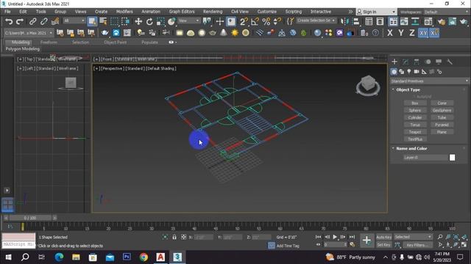Click the Align tool icon
The image size is (471, 264).
[x=356, y=21]
